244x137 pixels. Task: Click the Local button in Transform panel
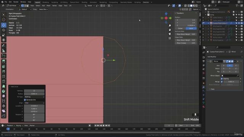pos(191,29)
